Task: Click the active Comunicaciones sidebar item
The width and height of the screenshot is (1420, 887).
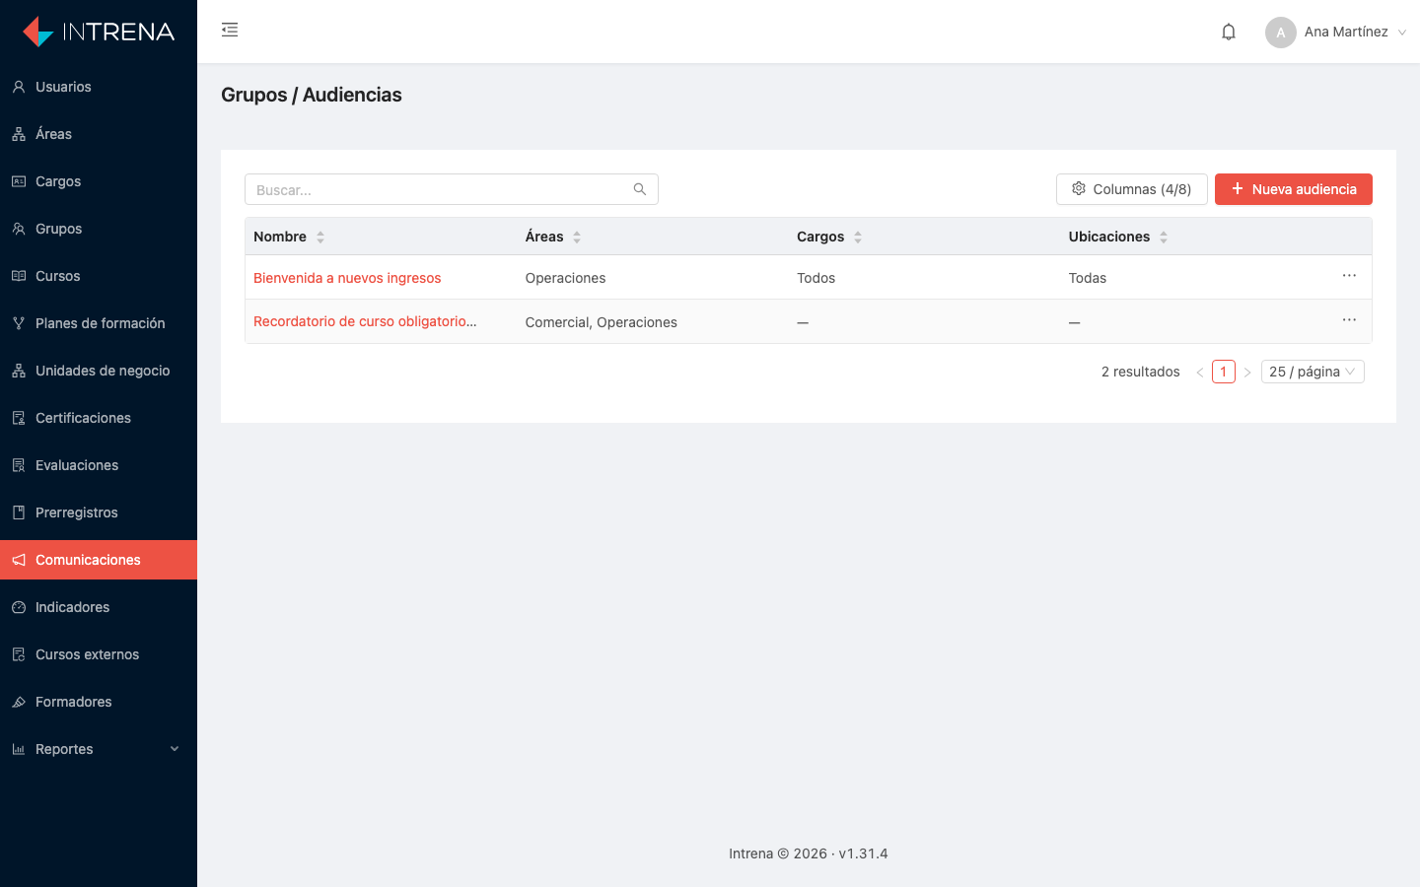Action: point(99,560)
